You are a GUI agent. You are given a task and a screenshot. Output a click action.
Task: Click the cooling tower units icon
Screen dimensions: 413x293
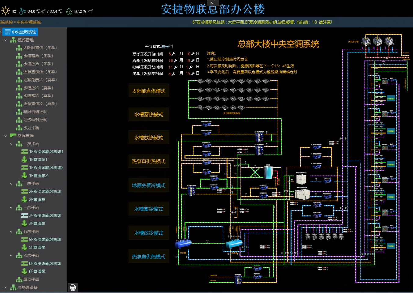pyautogui.click(x=377, y=41)
